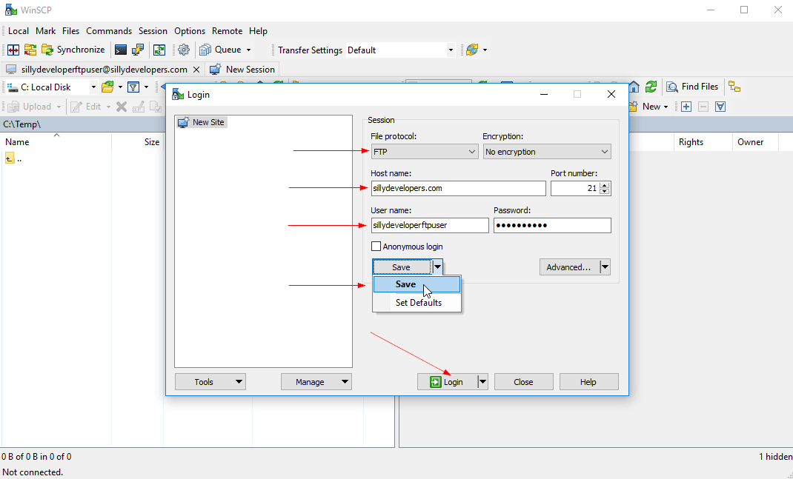Close the sillydeveloperftpuser session tab
This screenshot has height=479, width=793.
click(196, 70)
